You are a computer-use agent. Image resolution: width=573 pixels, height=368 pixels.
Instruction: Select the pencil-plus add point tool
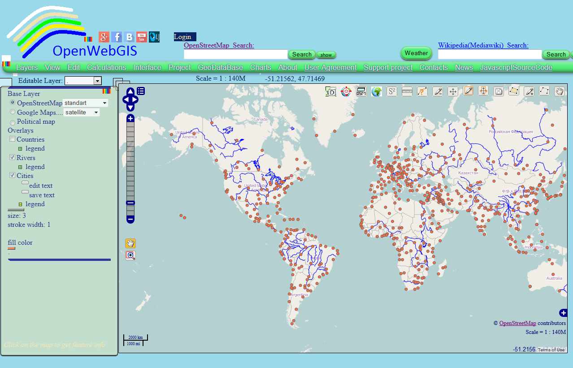pyautogui.click(x=529, y=91)
